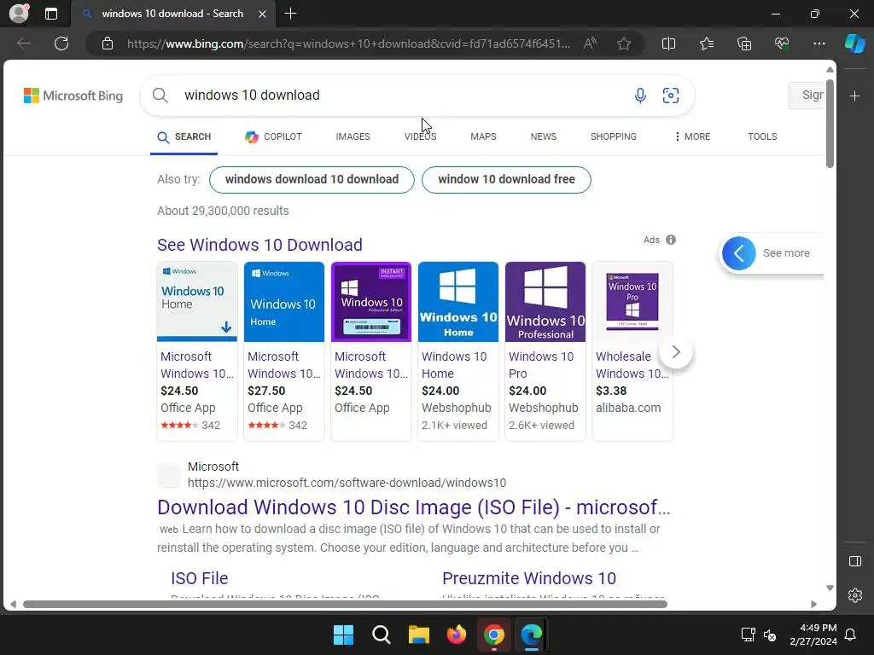874x655 pixels.
Task: Switch to the COPILOT tab
Action: tap(273, 136)
